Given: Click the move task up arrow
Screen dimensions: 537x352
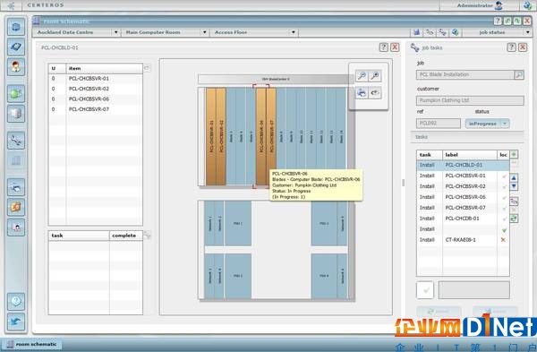Looking at the screenshot, I should click(514, 178).
